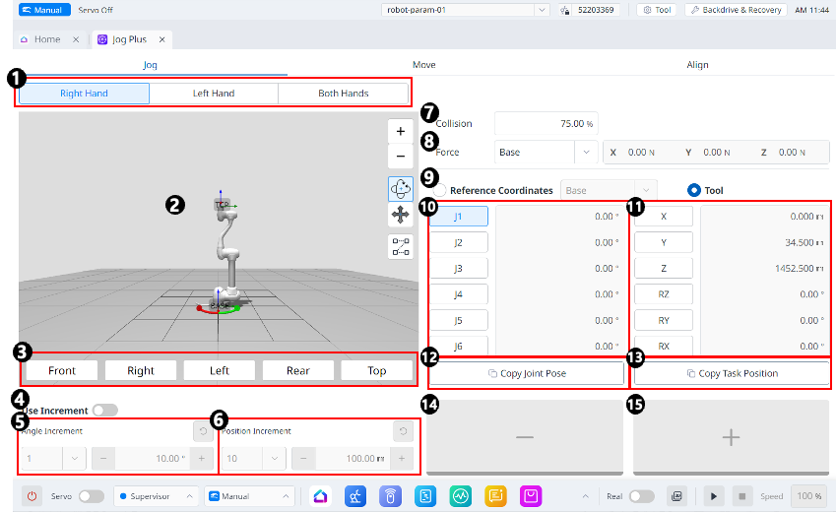Image resolution: width=836 pixels, height=512 pixels.
Task: Click the green waveform icon in bottom dock
Action: [x=461, y=496]
